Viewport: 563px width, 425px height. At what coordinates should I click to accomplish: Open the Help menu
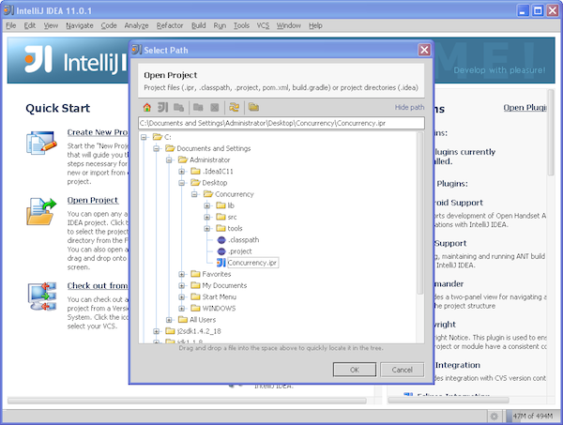click(x=315, y=25)
